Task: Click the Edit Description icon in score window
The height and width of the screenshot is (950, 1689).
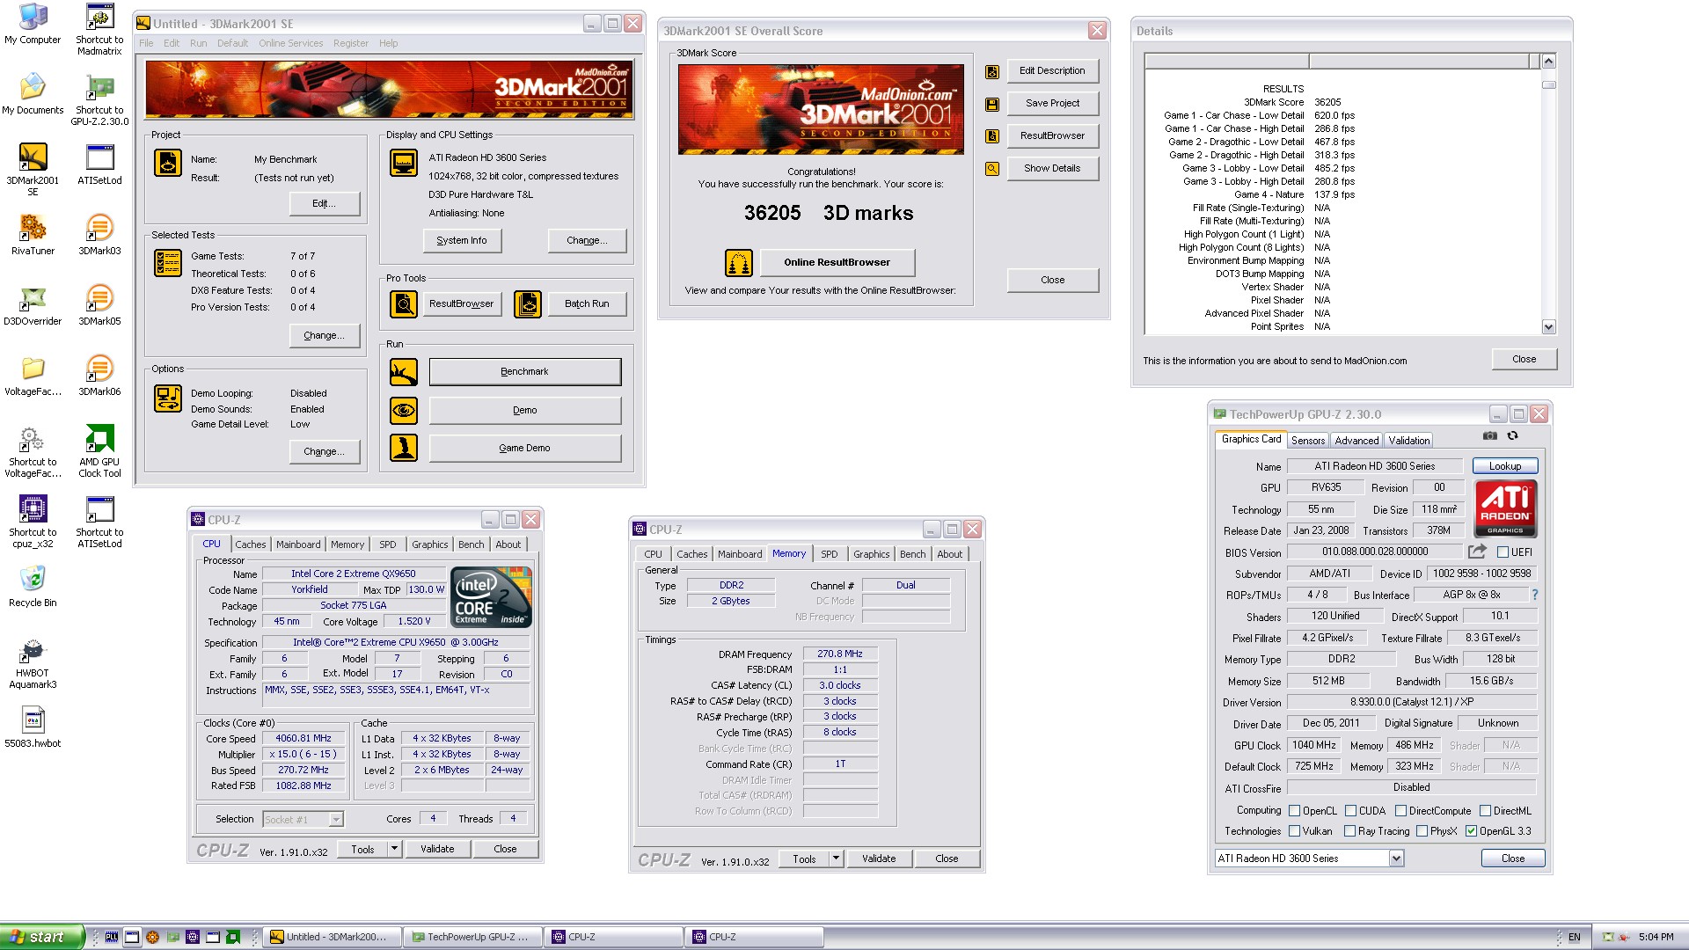Action: tap(992, 72)
